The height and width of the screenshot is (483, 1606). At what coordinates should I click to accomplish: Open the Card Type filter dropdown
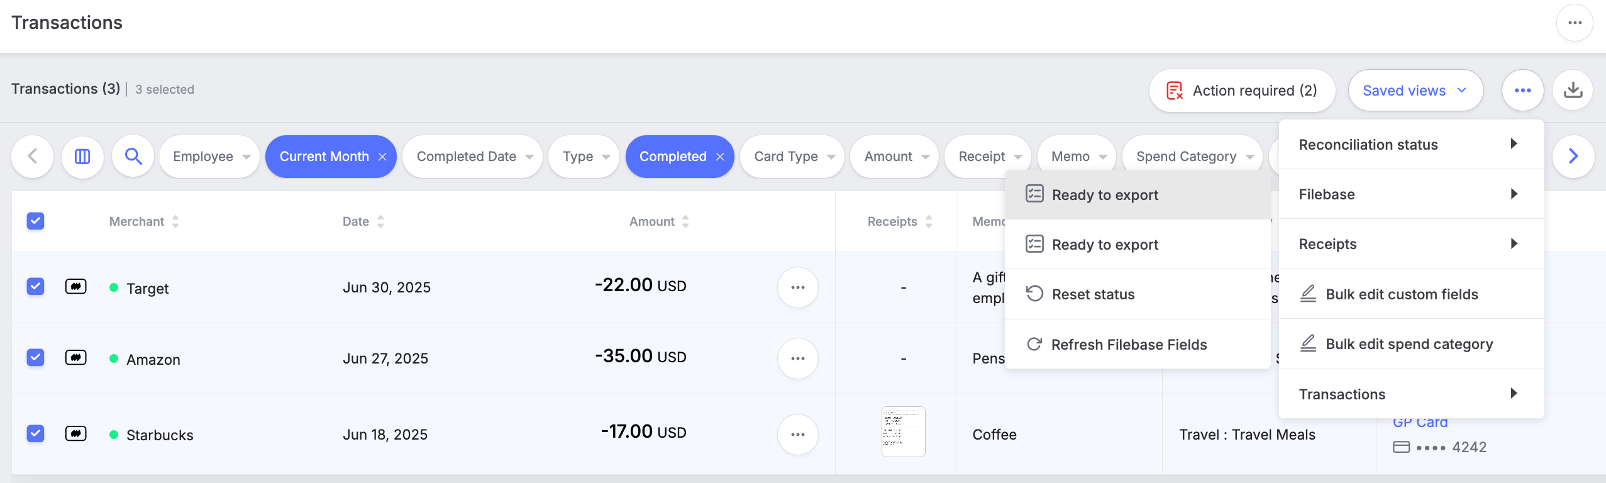pos(792,157)
